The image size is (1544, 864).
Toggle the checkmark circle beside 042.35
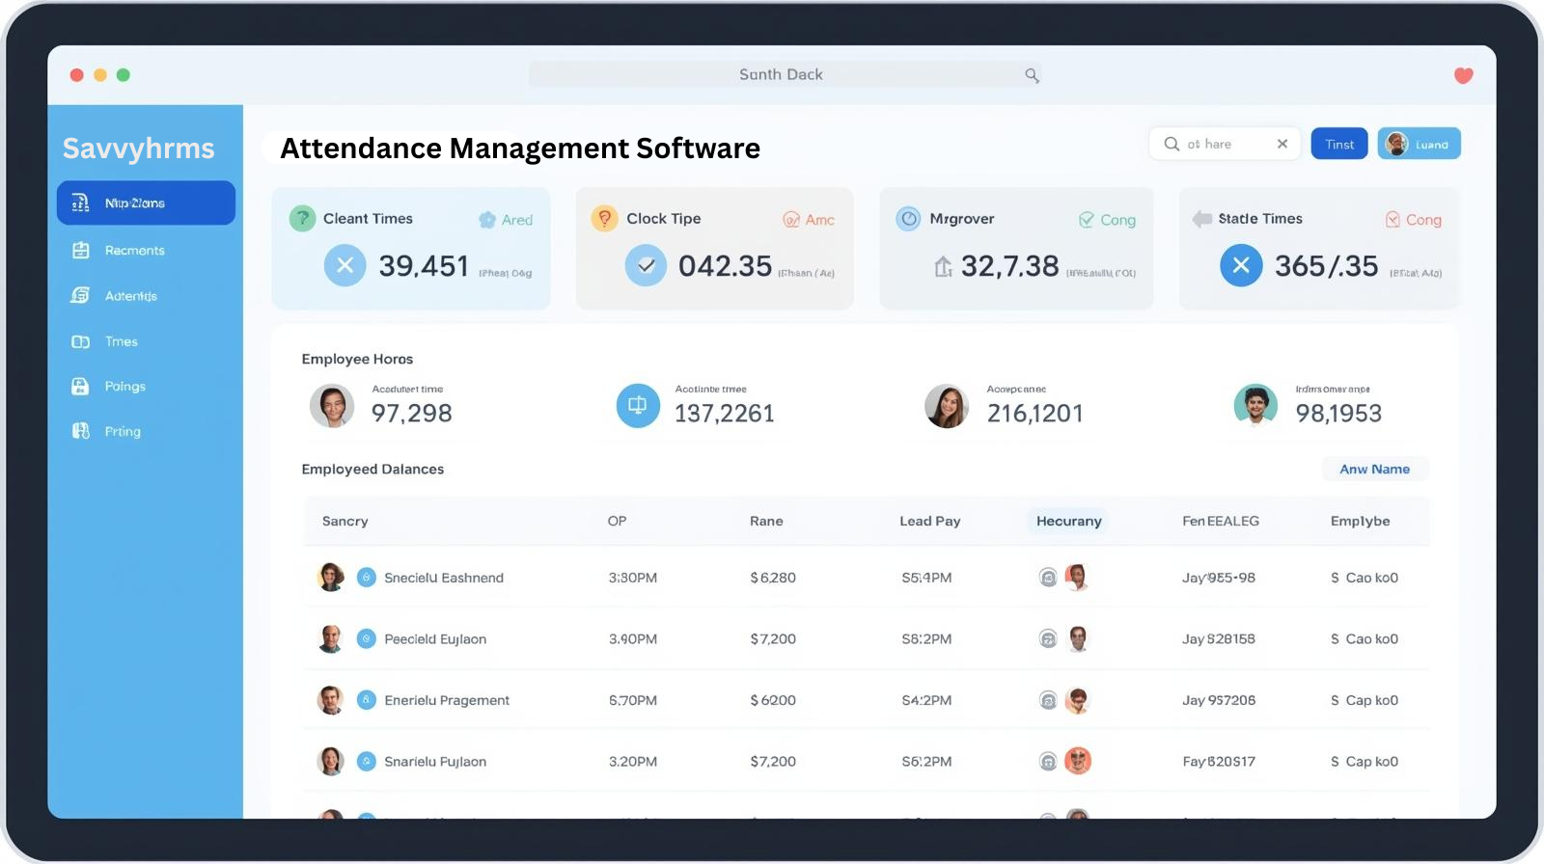(646, 265)
